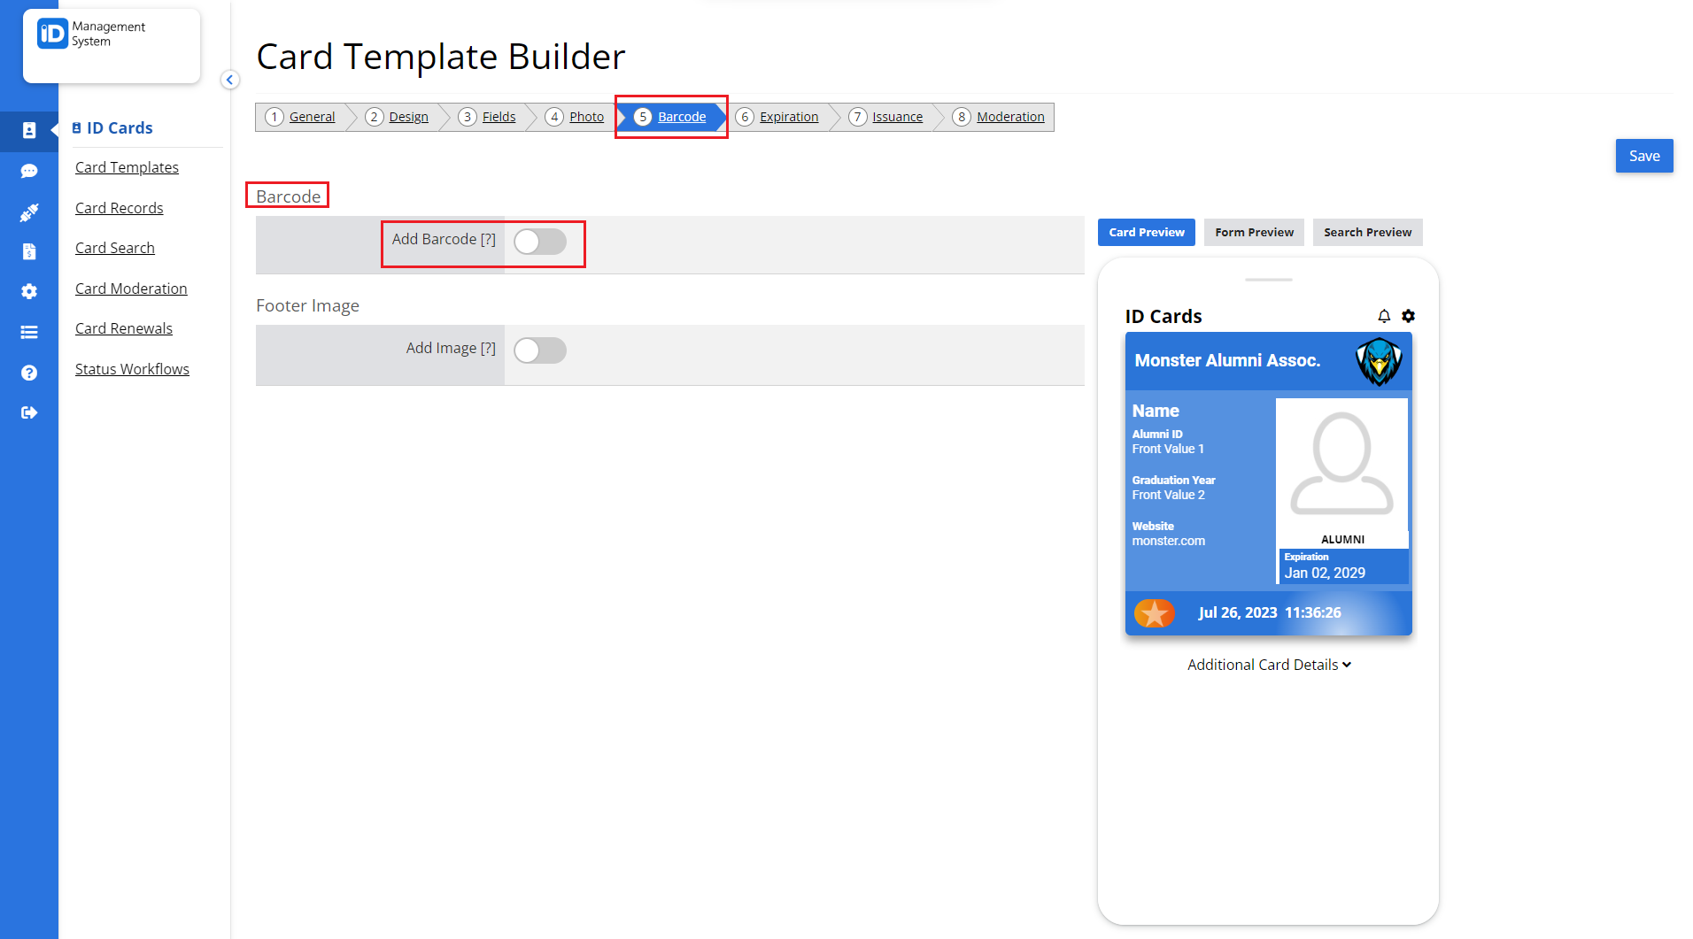Save the card template
The width and height of the screenshot is (1693, 939).
(1644, 156)
